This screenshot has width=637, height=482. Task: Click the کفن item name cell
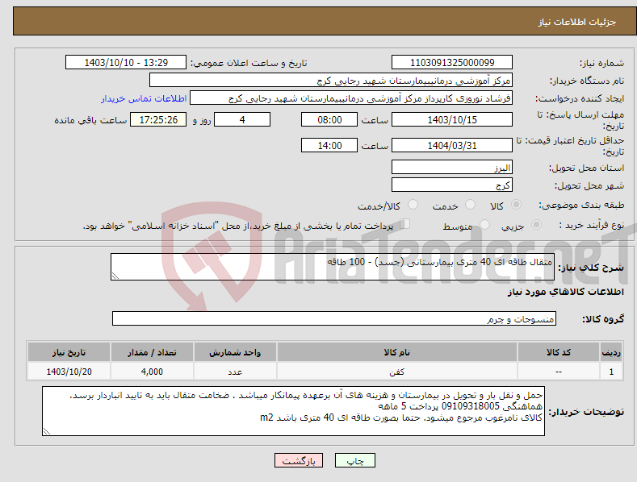397,372
